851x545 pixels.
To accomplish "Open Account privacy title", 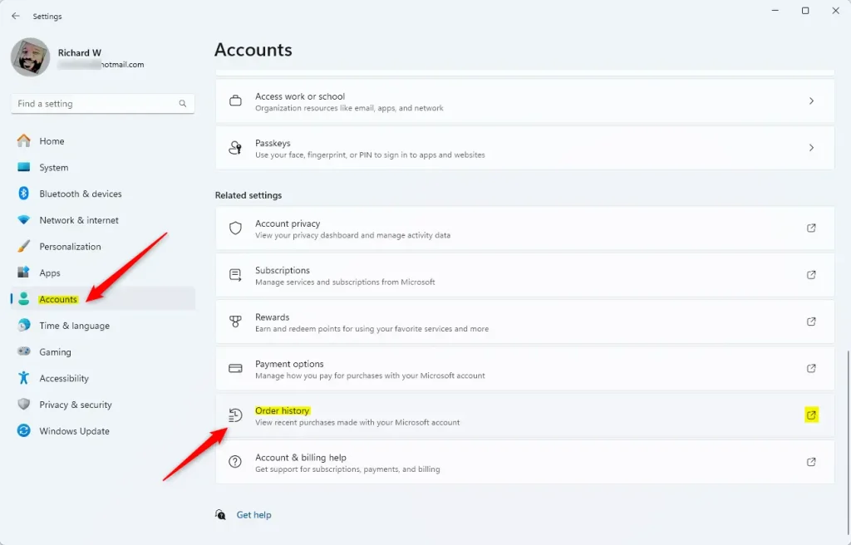I will tap(288, 223).
